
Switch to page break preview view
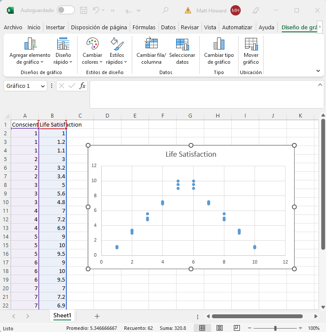(x=236, y=328)
